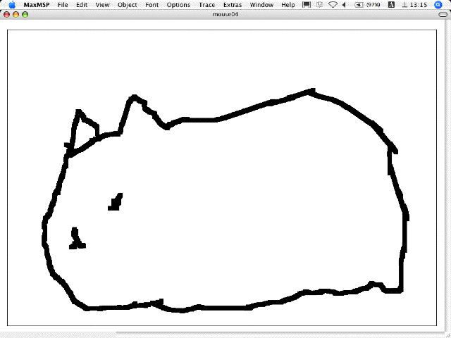The height and width of the screenshot is (338, 451).
Task: Open the Window menu
Action: (x=261, y=5)
